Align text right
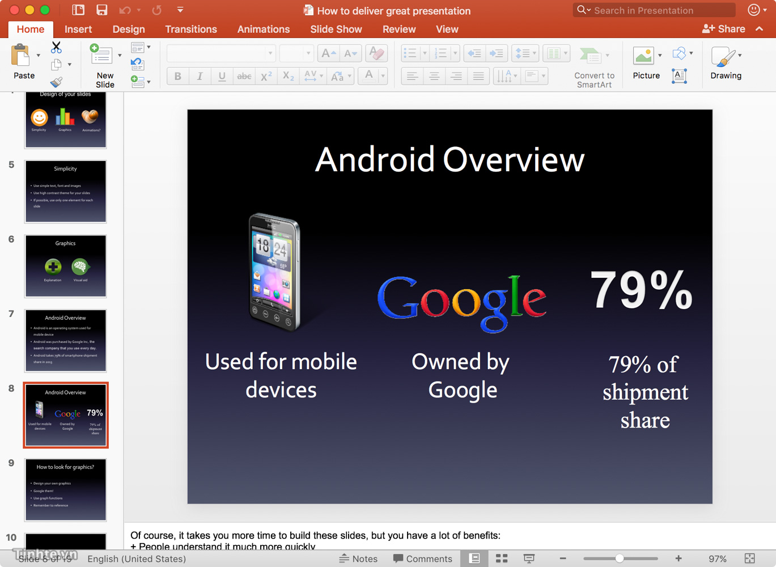 coord(456,76)
